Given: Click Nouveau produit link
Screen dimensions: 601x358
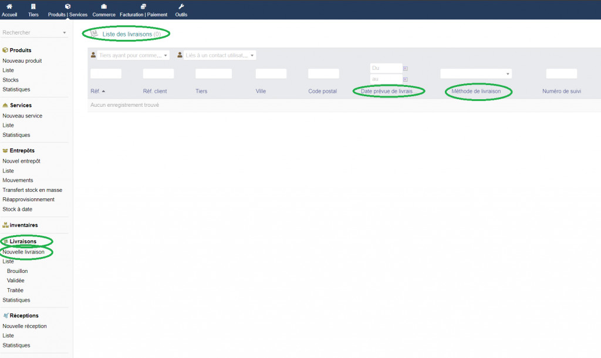Looking at the screenshot, I should pos(22,60).
